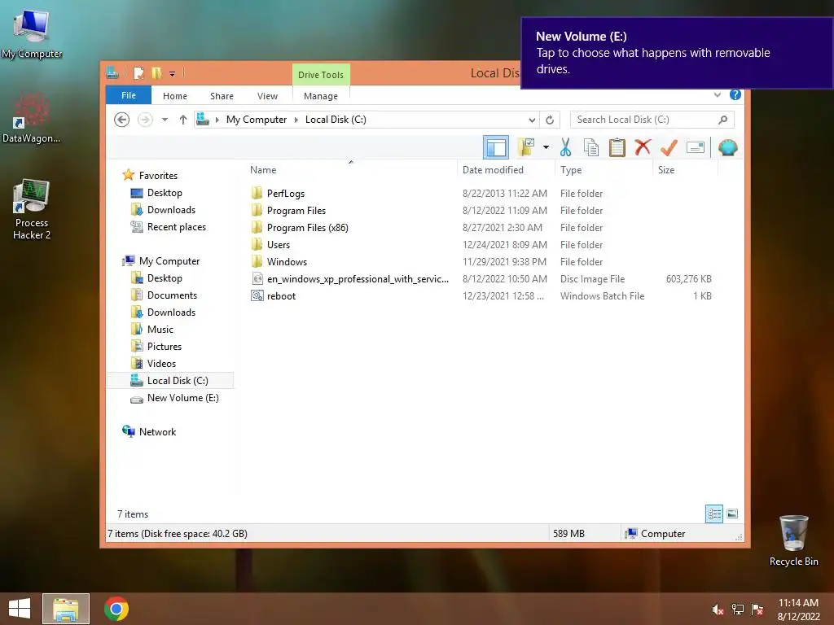The image size is (834, 625).
Task: Open Recent places in Favorites
Action: pyautogui.click(x=176, y=227)
